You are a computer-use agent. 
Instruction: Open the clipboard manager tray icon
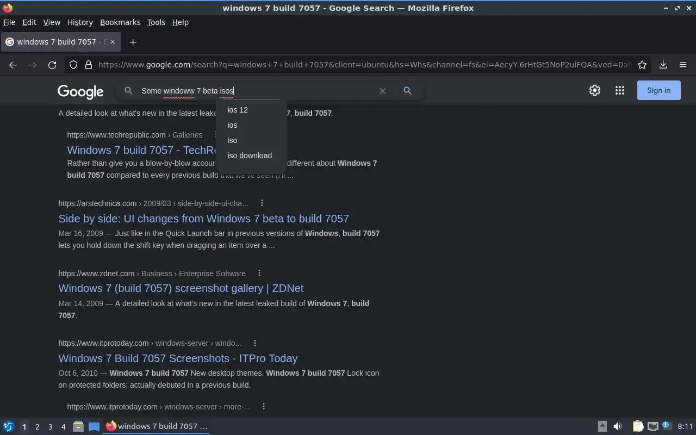pyautogui.click(x=638, y=426)
